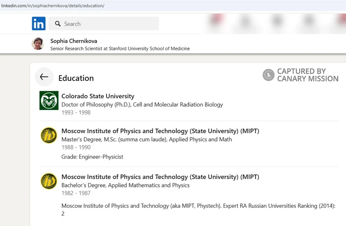The width and height of the screenshot is (346, 226).
Task: Focus the LinkedIn Search field
Action: pyautogui.click(x=104, y=23)
